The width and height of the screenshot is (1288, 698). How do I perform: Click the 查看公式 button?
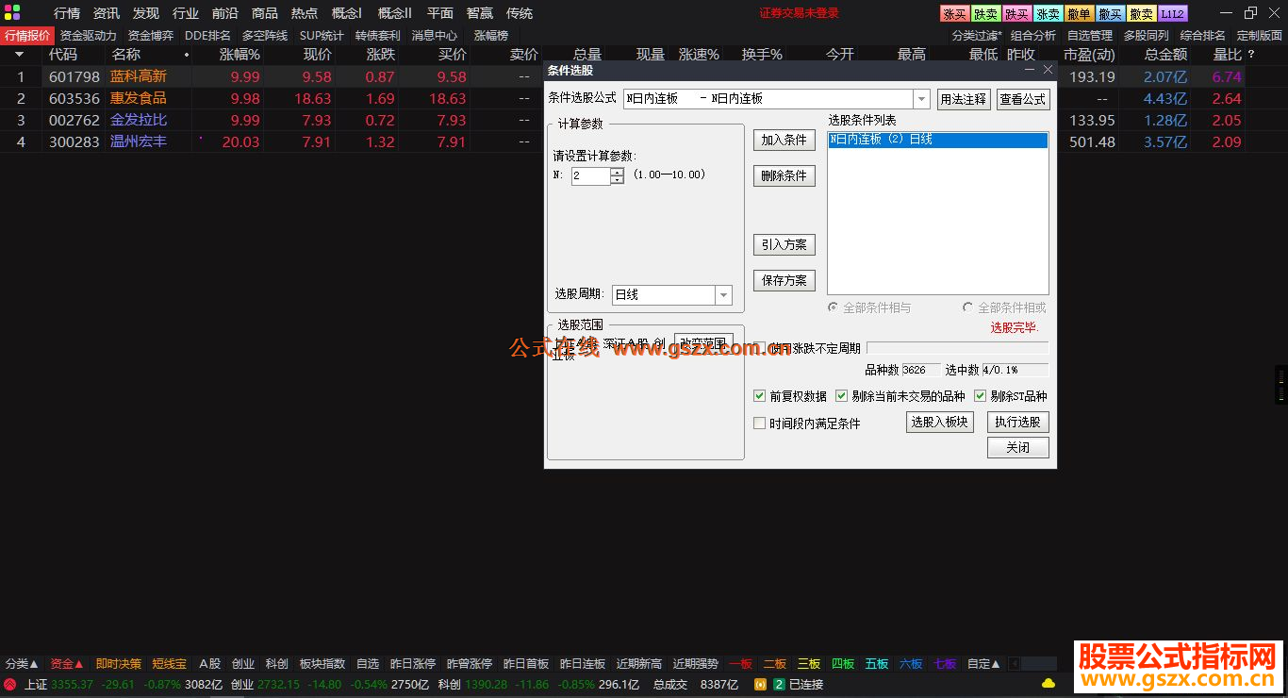tap(1023, 99)
